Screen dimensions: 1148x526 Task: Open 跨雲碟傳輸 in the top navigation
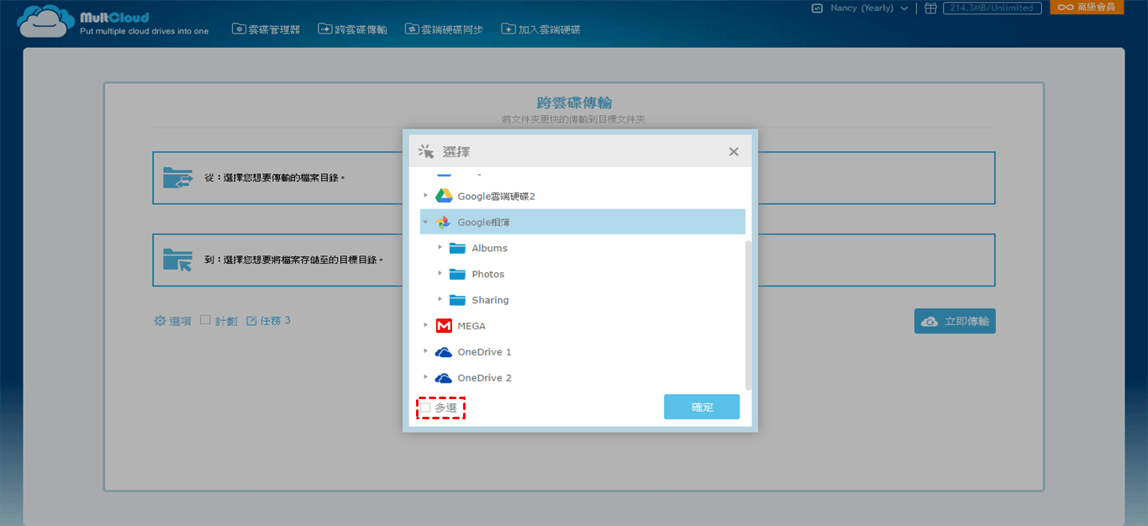352,29
